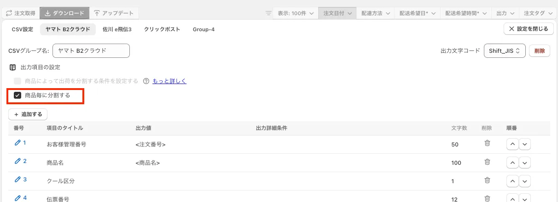The image size is (558, 202).
Task: Open the もっと詳しく link
Action: pos(169,81)
